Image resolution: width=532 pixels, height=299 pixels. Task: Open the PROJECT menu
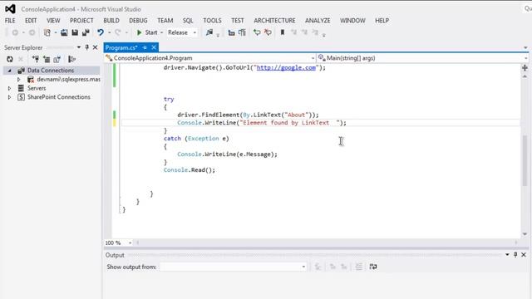[x=81, y=21]
